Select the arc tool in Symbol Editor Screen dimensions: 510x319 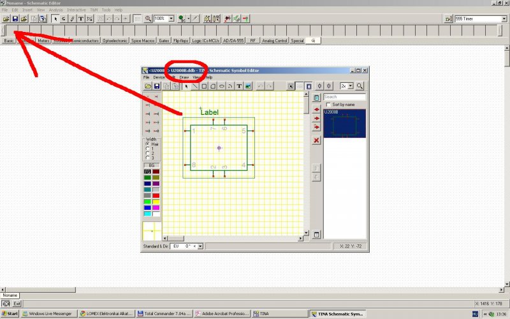pos(230,86)
